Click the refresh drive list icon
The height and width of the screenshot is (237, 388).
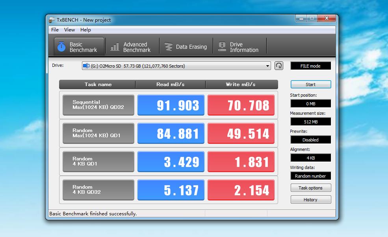279,66
